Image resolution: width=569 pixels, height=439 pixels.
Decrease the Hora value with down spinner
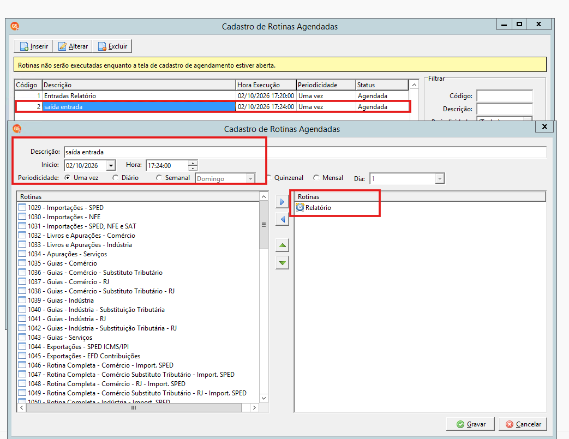point(193,168)
